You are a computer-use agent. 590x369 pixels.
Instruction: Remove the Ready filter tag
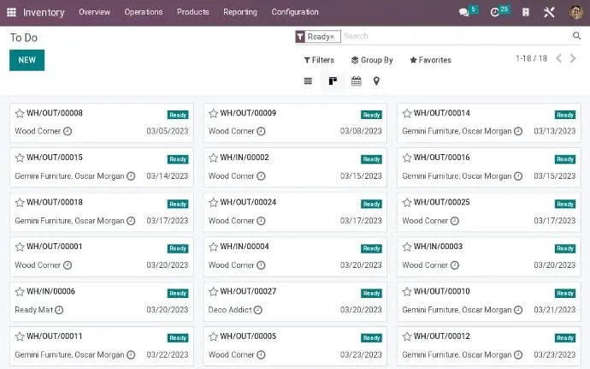pos(333,37)
